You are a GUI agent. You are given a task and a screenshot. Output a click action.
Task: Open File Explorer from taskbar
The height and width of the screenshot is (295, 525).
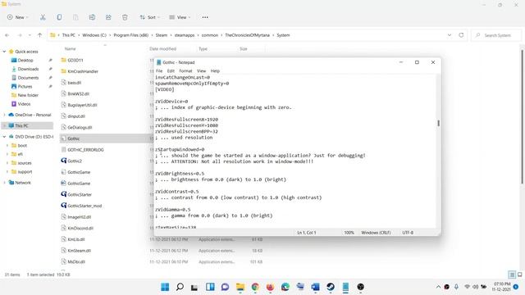240,287
